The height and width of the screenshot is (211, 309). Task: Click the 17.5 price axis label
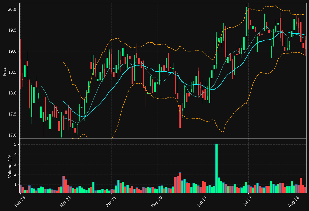(x=12, y=114)
